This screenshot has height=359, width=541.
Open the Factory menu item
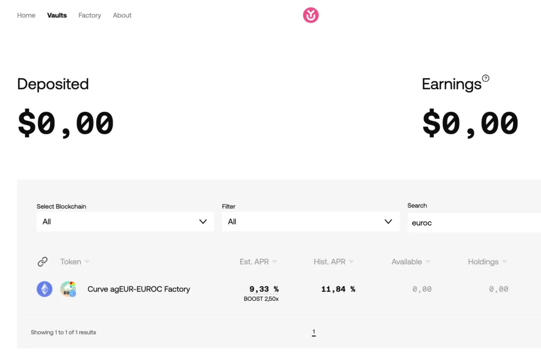[90, 15]
